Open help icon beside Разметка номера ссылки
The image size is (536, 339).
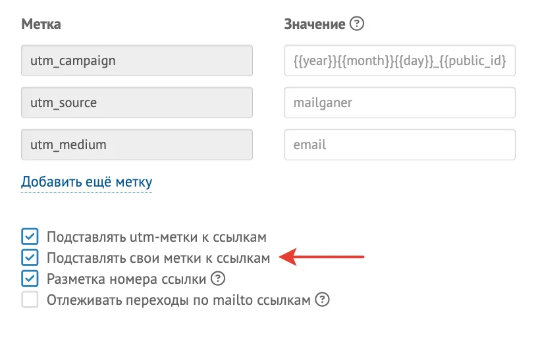click(x=218, y=279)
